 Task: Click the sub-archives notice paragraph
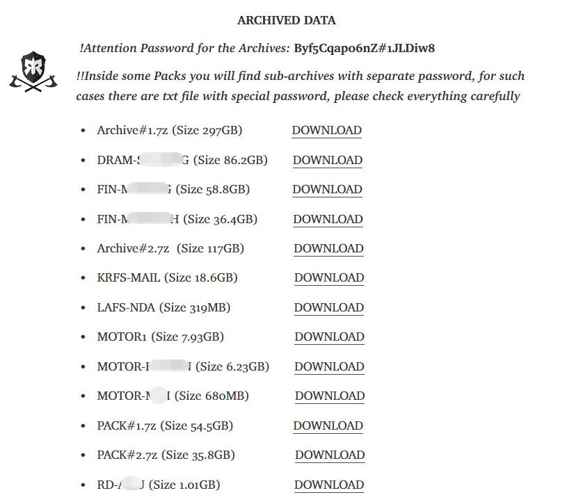pos(300,86)
